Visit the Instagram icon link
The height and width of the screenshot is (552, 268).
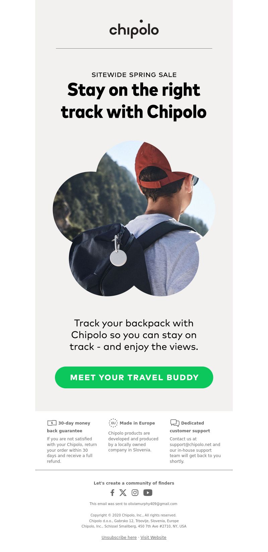(x=135, y=493)
